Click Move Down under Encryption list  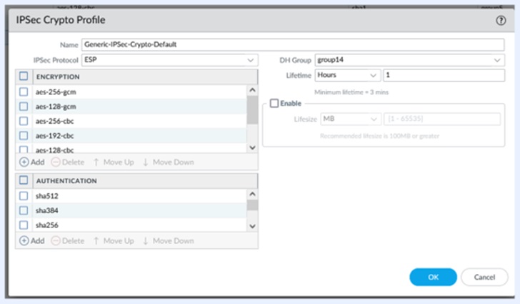168,162
